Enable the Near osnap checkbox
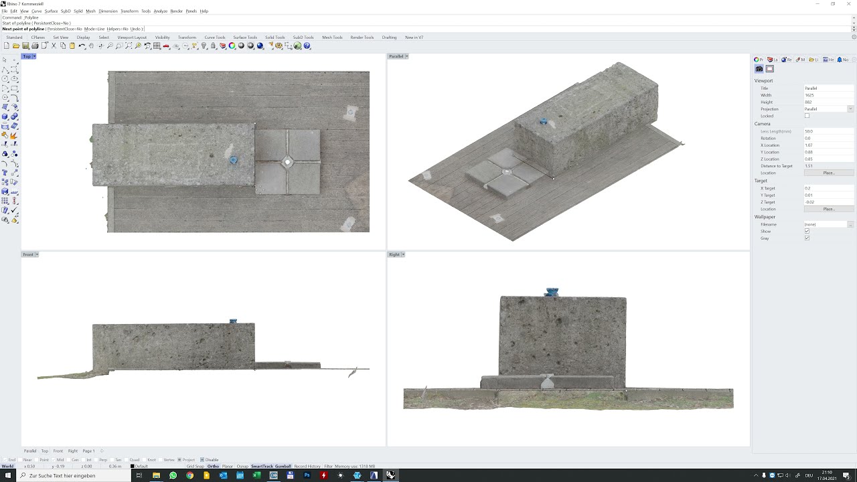 coord(21,460)
